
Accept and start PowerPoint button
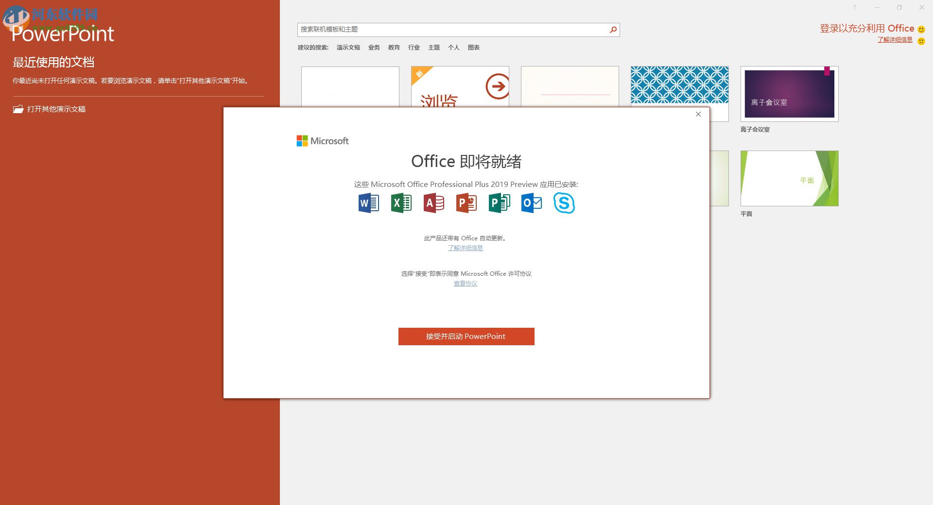point(466,337)
